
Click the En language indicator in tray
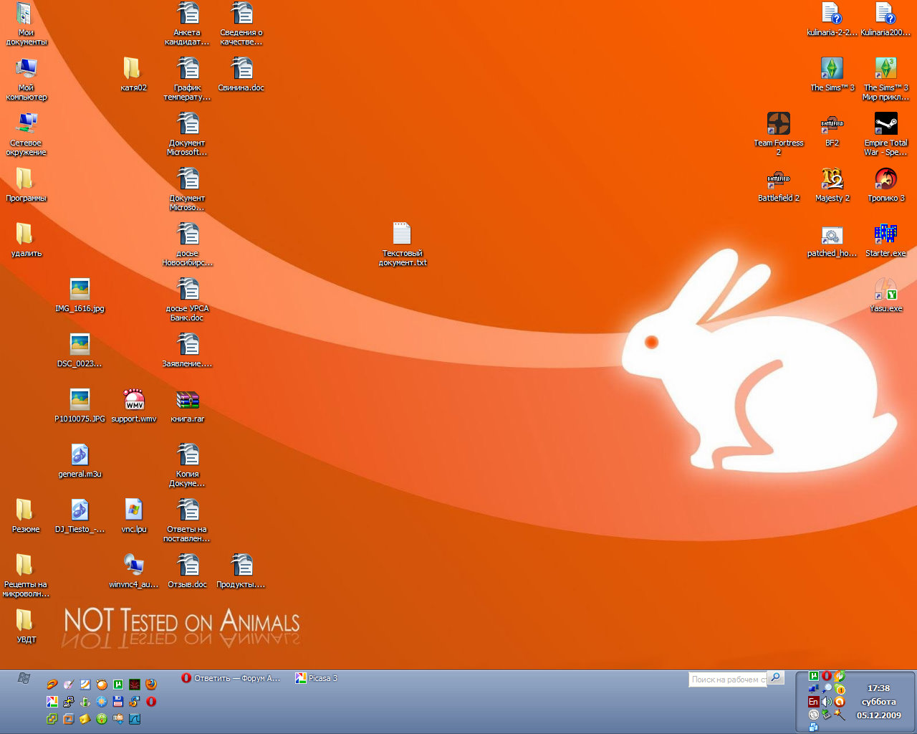tap(813, 702)
